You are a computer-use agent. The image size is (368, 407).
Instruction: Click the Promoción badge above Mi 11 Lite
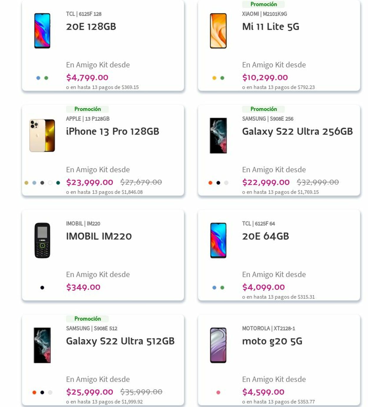(x=263, y=4)
